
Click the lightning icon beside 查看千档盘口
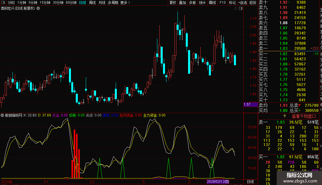[285, 116]
